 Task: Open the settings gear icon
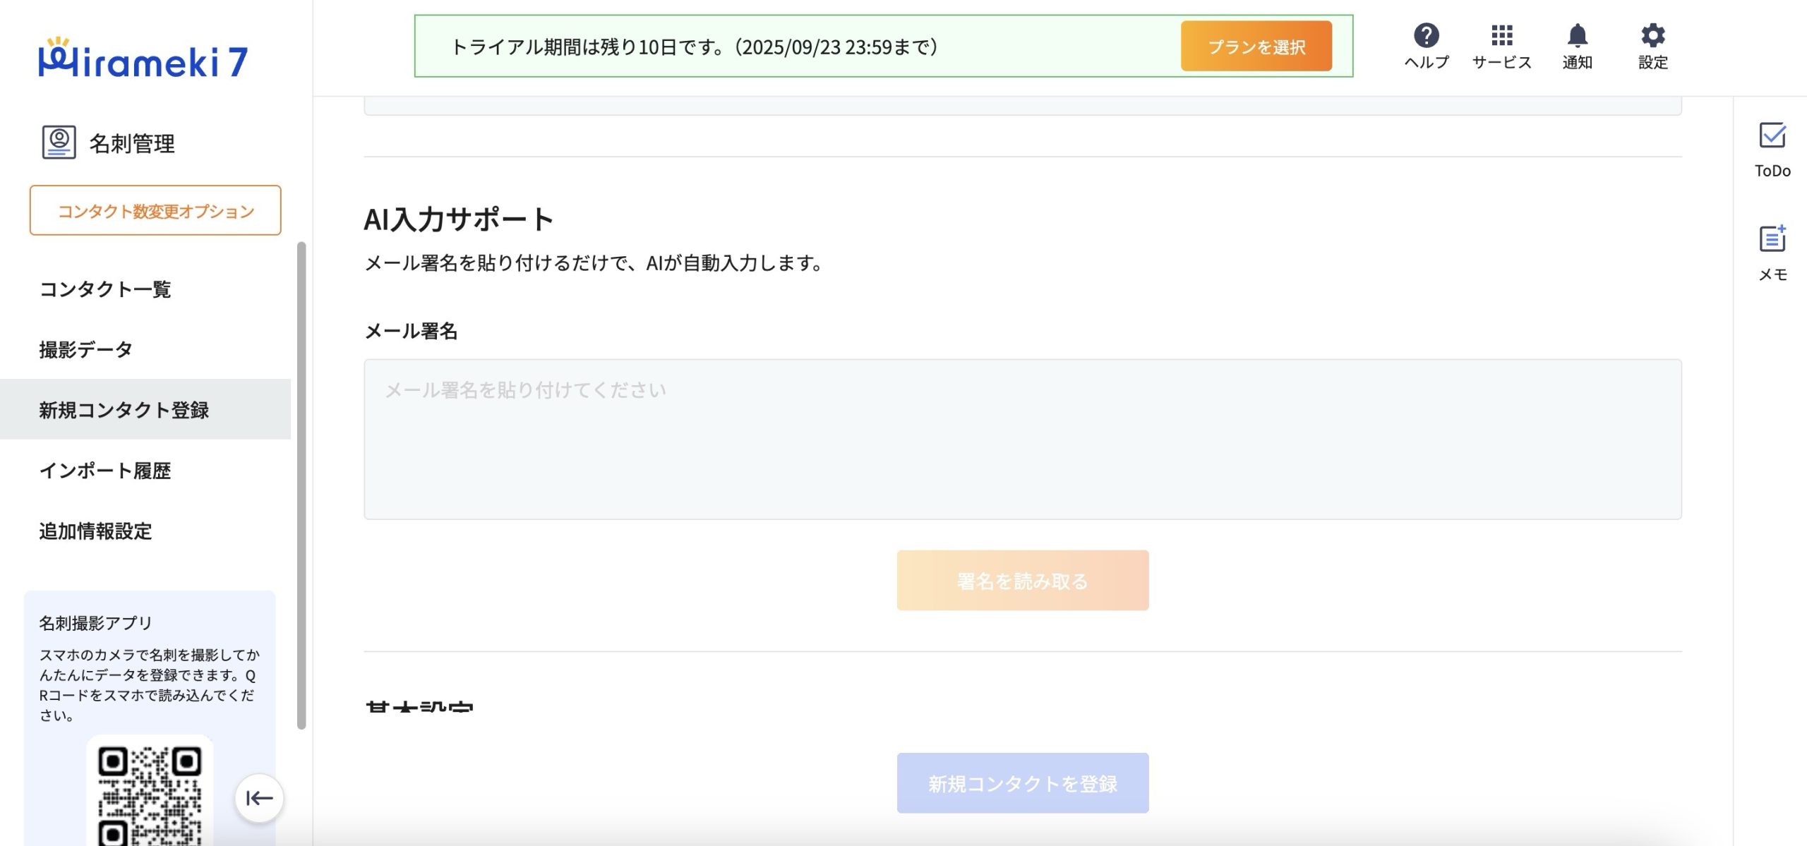click(1652, 35)
